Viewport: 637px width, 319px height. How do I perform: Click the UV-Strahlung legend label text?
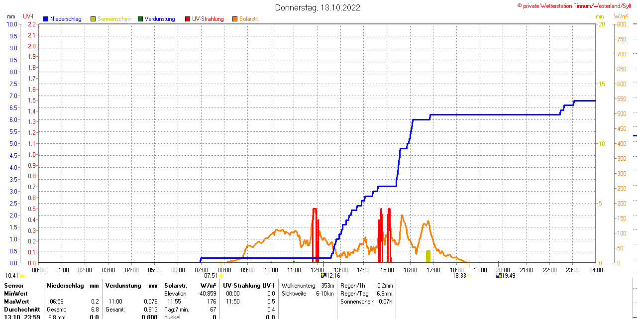click(208, 19)
